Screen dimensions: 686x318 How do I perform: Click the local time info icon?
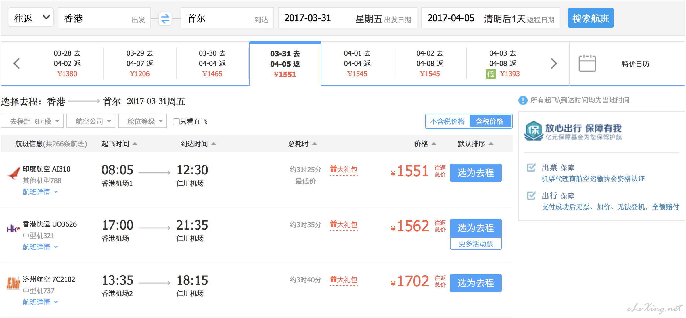click(x=523, y=100)
